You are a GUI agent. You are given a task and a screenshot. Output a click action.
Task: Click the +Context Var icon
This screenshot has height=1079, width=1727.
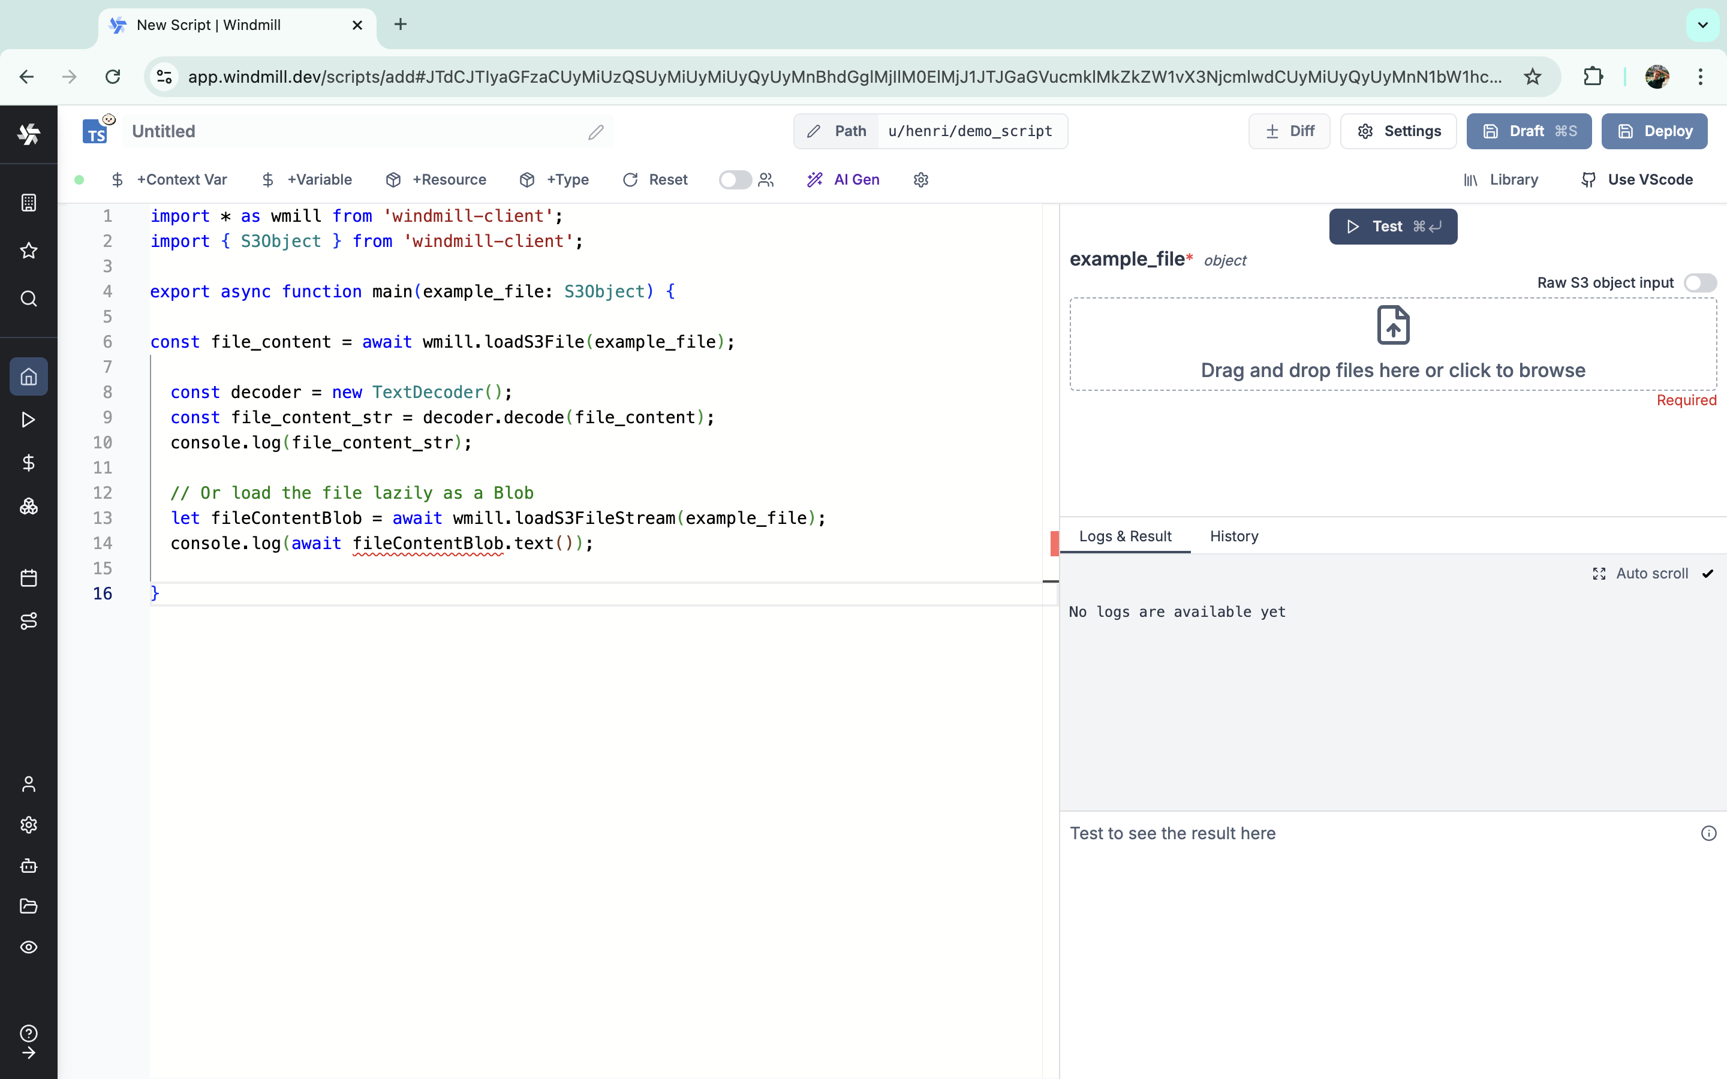(x=169, y=179)
